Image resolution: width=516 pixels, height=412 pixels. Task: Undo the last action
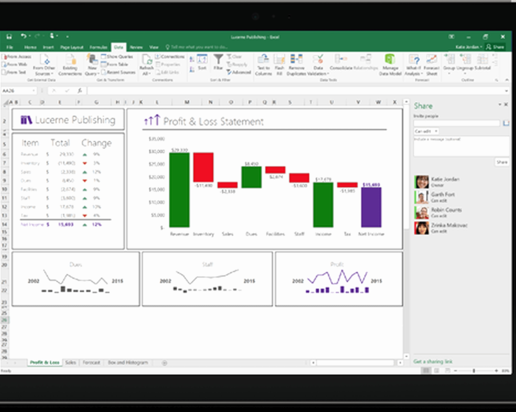24,37
